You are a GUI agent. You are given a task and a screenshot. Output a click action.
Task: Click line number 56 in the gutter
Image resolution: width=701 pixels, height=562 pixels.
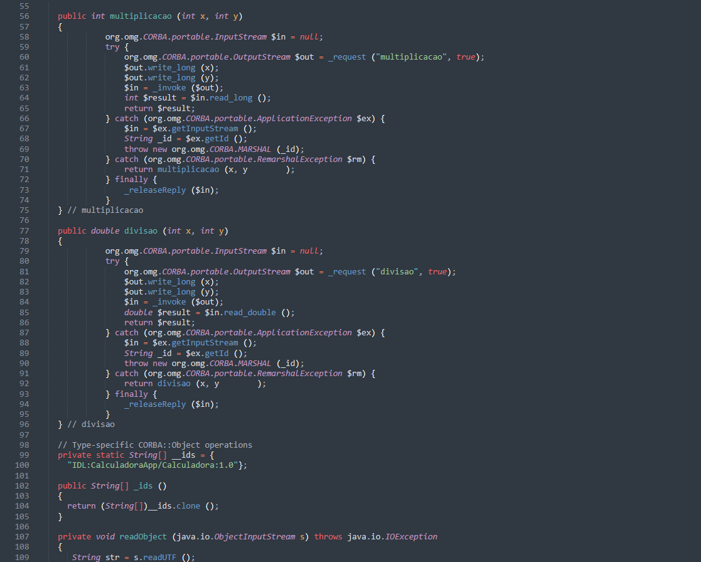tap(24, 16)
